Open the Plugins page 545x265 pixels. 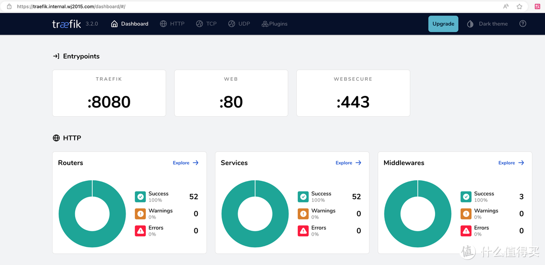(x=274, y=24)
